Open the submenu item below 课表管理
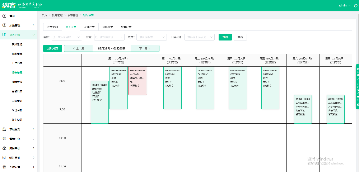The width and height of the screenshot is (359, 172). (17, 82)
